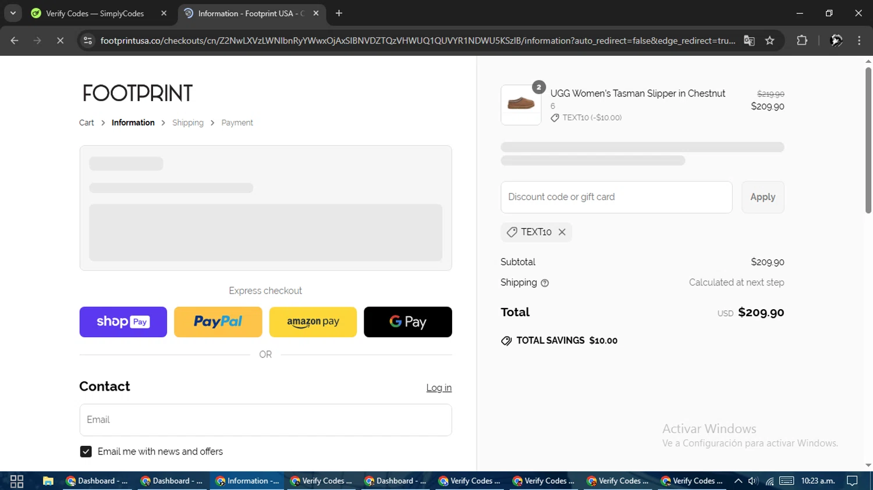The width and height of the screenshot is (873, 490).
Task: Open Windows Task View
Action: click(x=17, y=481)
